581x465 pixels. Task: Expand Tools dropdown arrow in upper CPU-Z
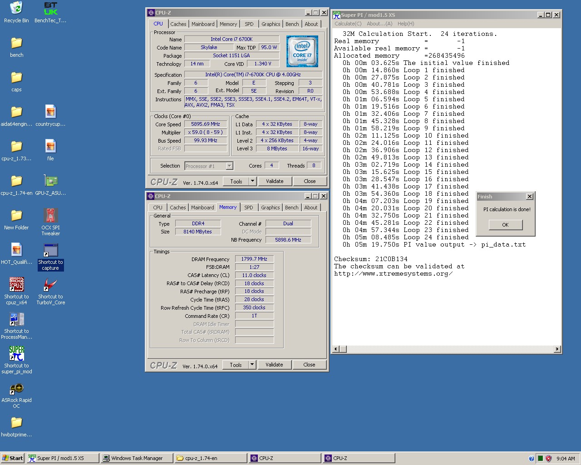coord(253,181)
